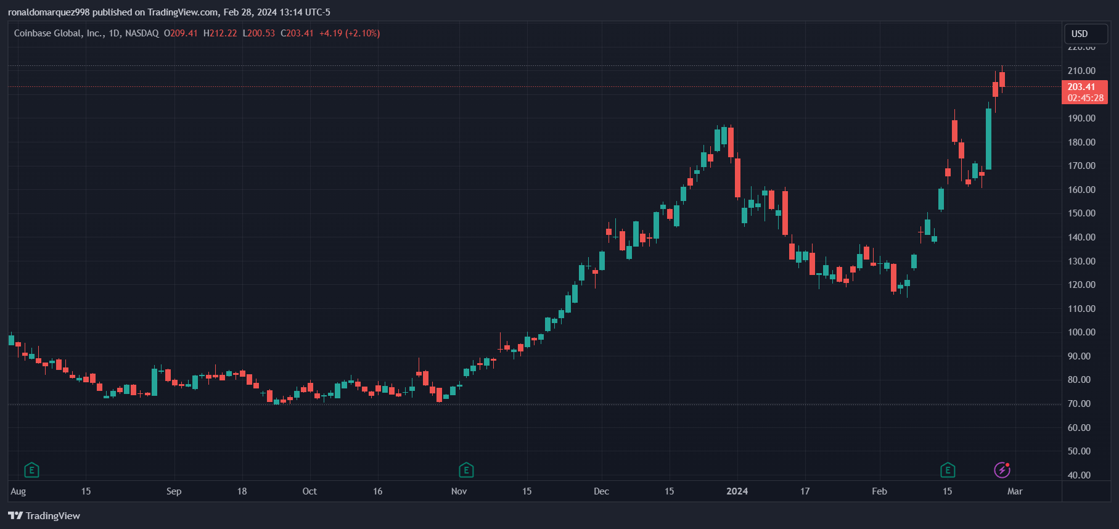Viewport: 1119px width, 529px height.
Task: Click the 80.00 price axis label
Action: click(1079, 380)
